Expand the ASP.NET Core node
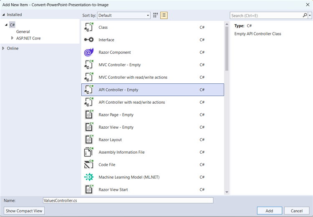The height and width of the screenshot is (217, 313). [x=13, y=38]
